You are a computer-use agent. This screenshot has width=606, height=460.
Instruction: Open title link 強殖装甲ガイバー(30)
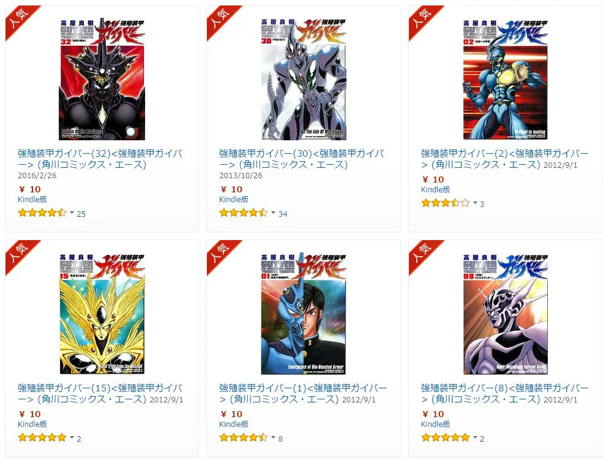302,159
